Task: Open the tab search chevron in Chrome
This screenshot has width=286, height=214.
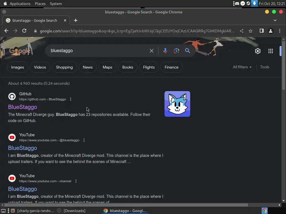Action: [x=275, y=20]
